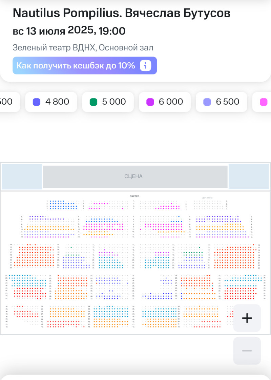Toggle the 6 500 price filter chip
Image resolution: width=271 pixels, height=380 pixels.
click(x=222, y=102)
